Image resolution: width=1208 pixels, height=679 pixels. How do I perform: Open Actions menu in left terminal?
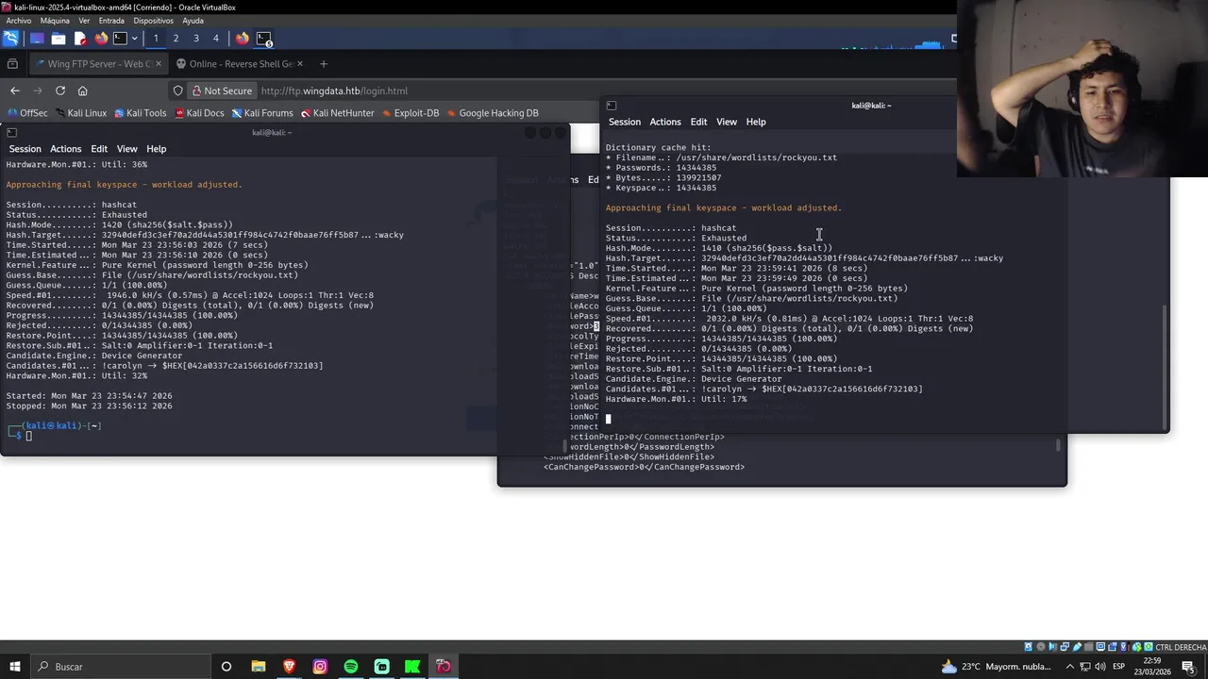click(x=65, y=149)
